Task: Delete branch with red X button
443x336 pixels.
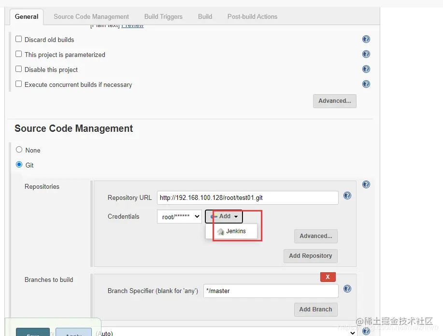Action: [328, 277]
